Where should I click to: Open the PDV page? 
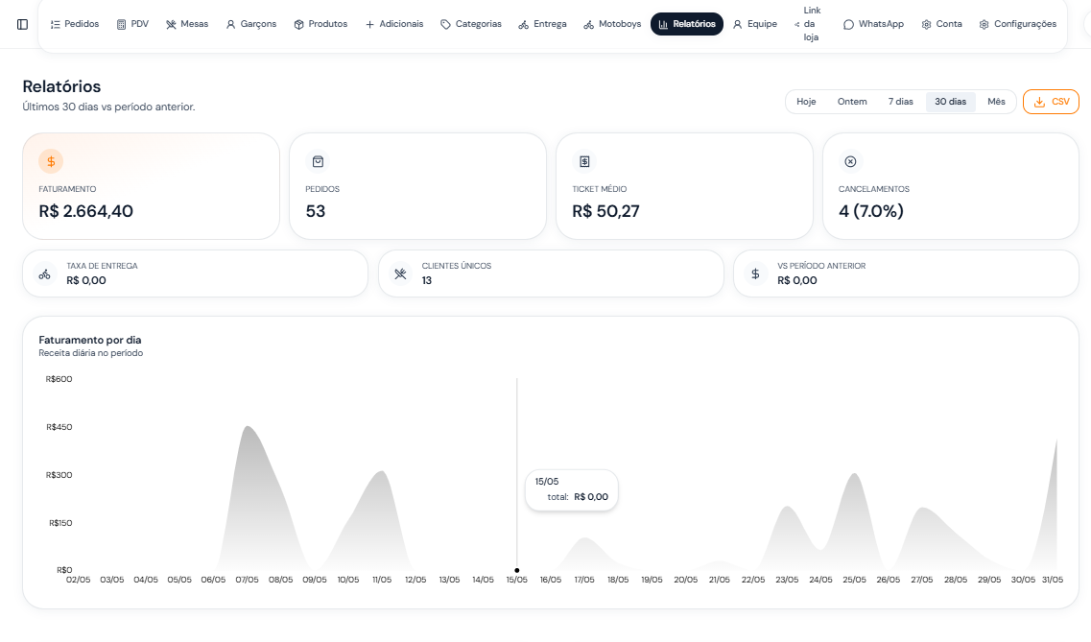coord(132,24)
